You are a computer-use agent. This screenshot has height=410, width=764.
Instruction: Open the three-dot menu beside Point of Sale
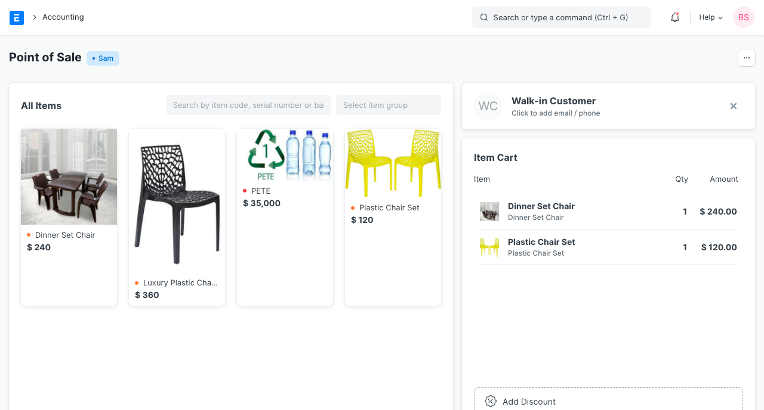(746, 58)
